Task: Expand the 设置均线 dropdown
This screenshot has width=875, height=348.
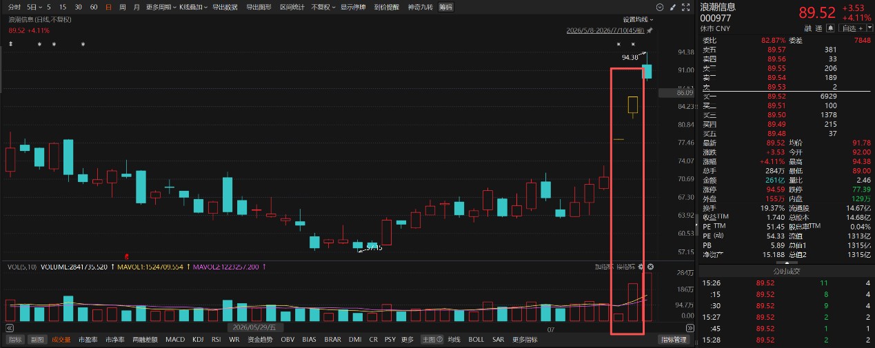Action: [638, 20]
